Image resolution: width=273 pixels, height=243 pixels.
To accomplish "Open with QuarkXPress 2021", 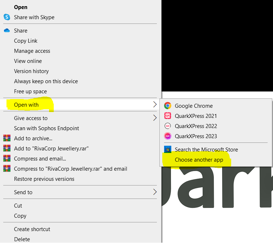I will (216, 116).
